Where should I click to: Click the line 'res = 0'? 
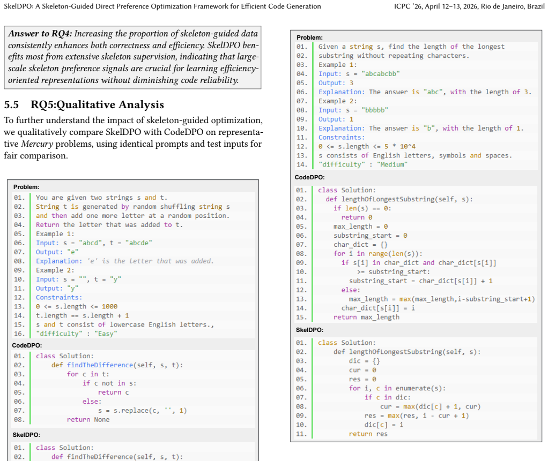coord(362,379)
